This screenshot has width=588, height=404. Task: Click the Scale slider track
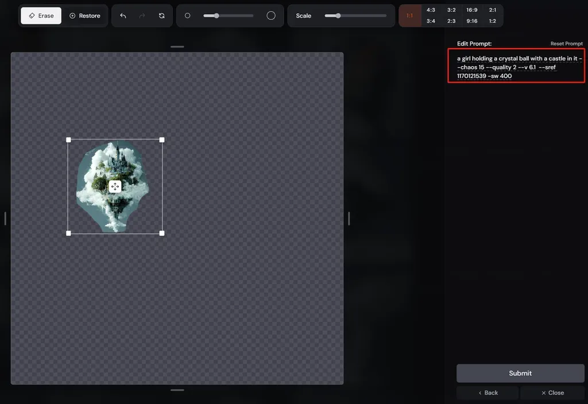tap(355, 15)
